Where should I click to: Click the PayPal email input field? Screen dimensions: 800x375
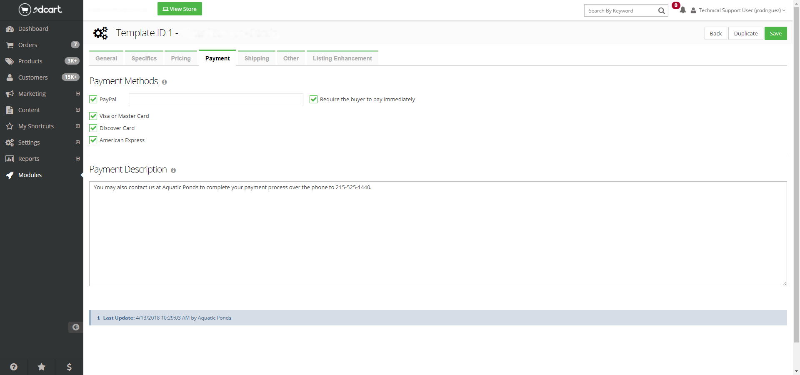216,100
